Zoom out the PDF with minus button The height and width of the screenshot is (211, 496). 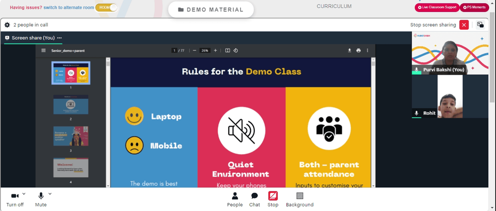[194, 51]
